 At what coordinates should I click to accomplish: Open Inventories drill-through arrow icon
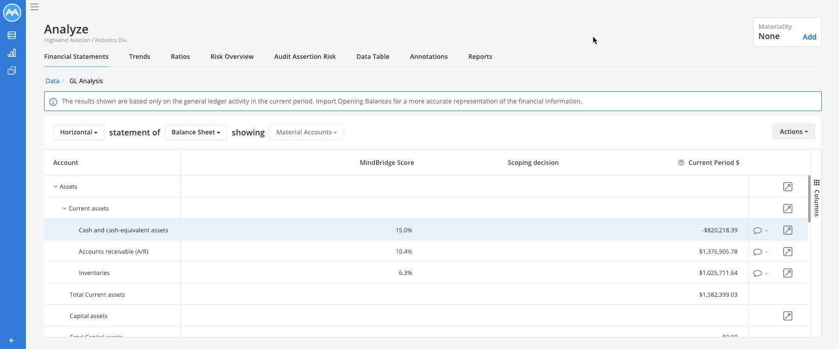tap(787, 273)
